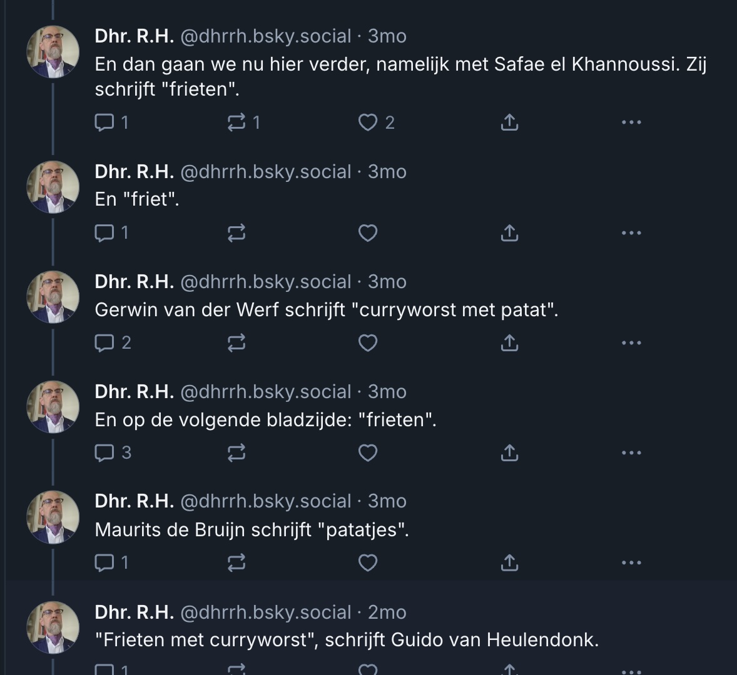Viewport: 737px width, 675px height.
Task: Reply to the Safae el Khannoussi post
Action: (x=103, y=122)
